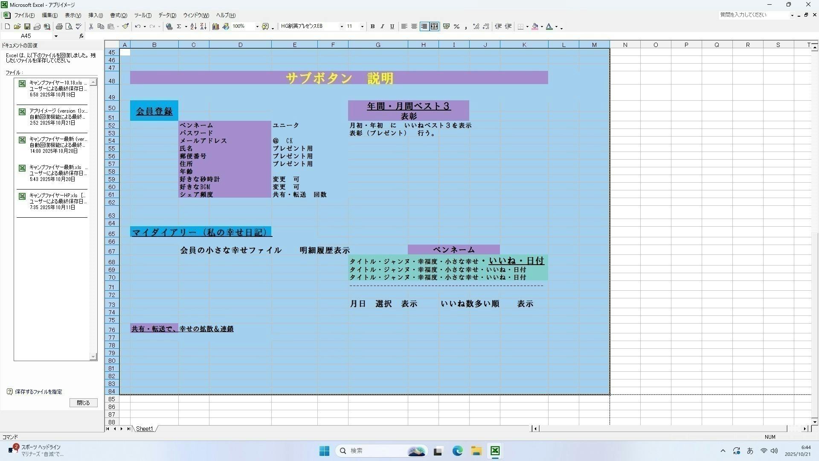Click the AutoSum sigma icon
This screenshot has width=819, height=461.
coord(179,26)
